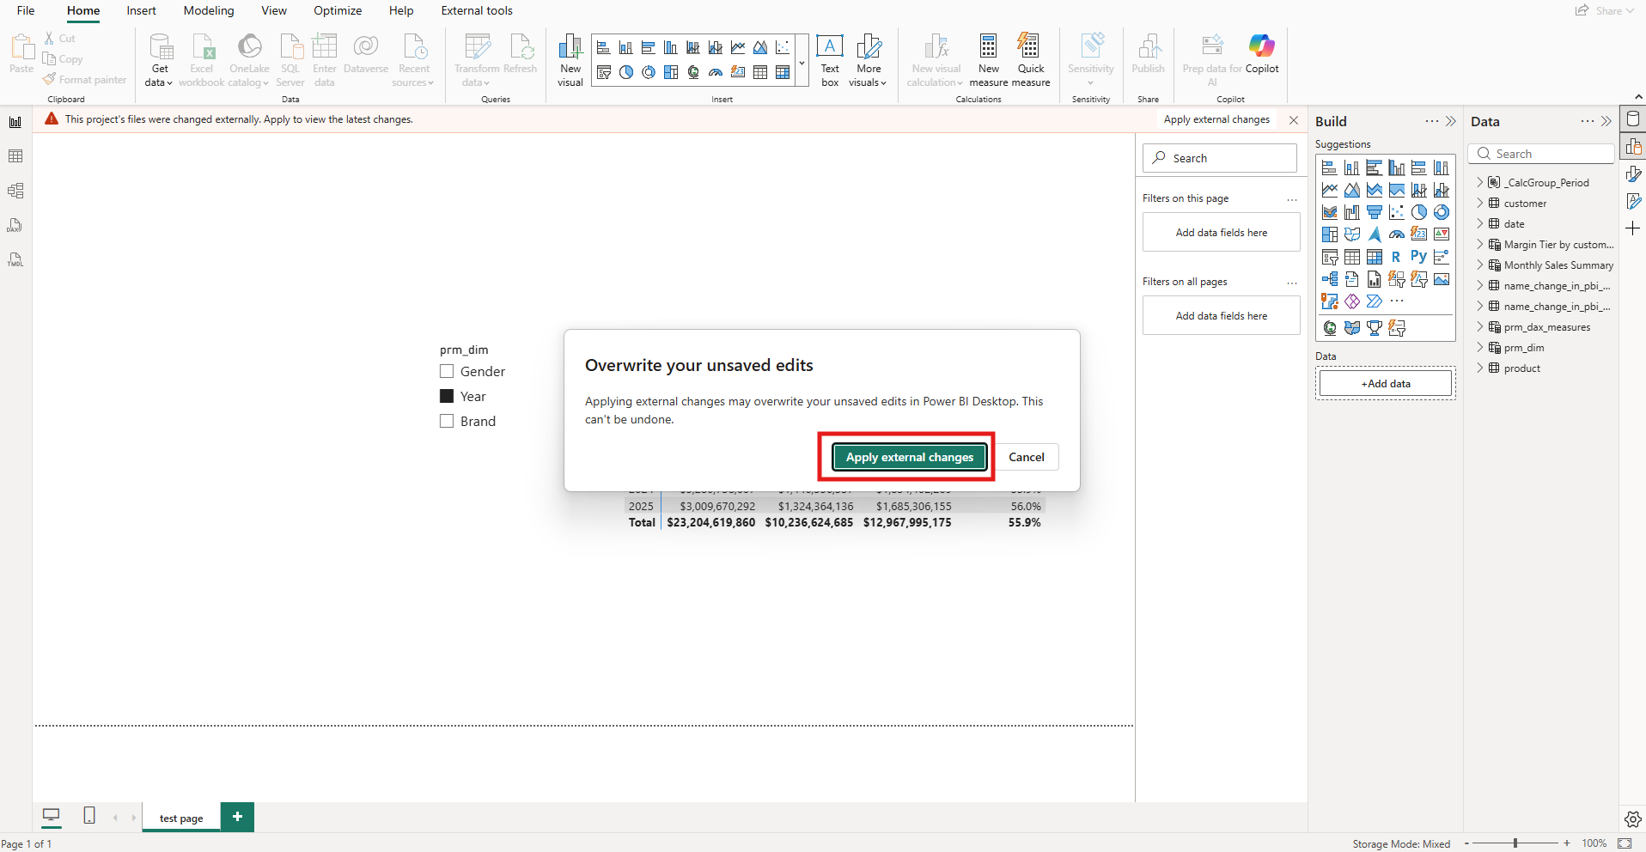
Task: Open Model view in left sidebar
Action: pyautogui.click(x=15, y=191)
